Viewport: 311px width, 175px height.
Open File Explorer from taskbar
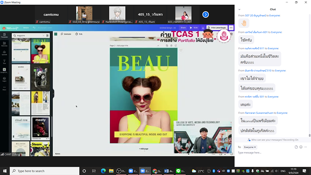coord(111,171)
